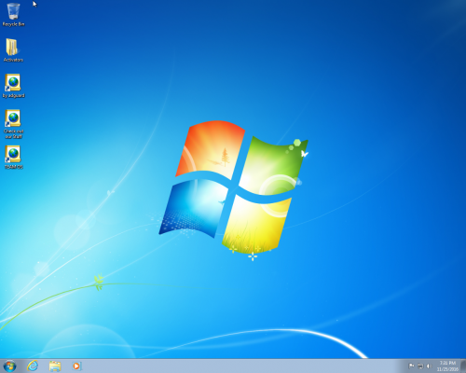
Task: Open the Action Center flag icon
Action: tap(411, 366)
